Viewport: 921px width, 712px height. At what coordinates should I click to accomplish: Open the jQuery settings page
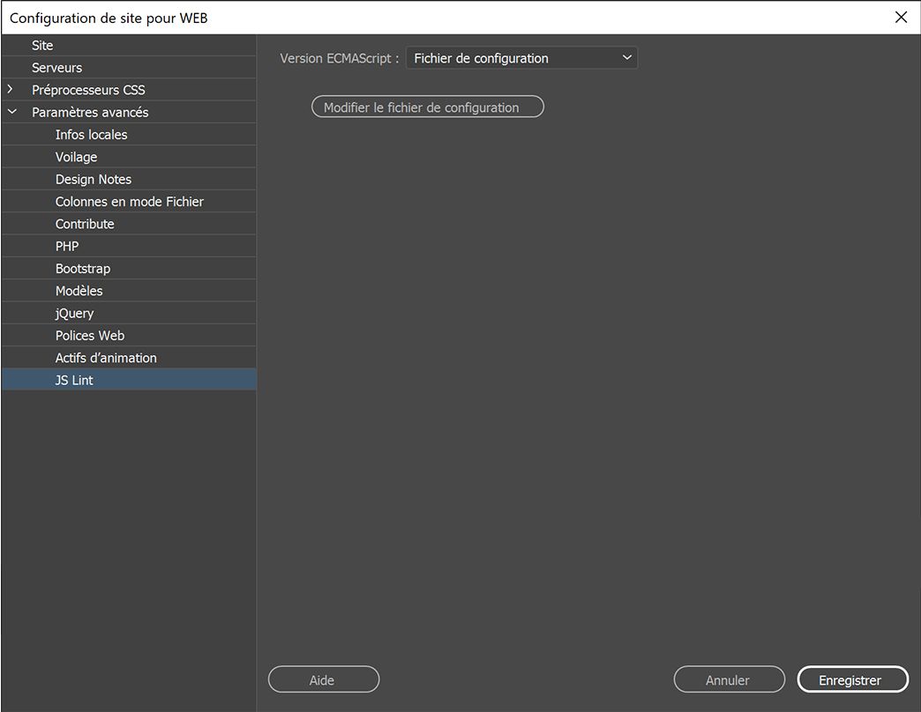(x=73, y=313)
